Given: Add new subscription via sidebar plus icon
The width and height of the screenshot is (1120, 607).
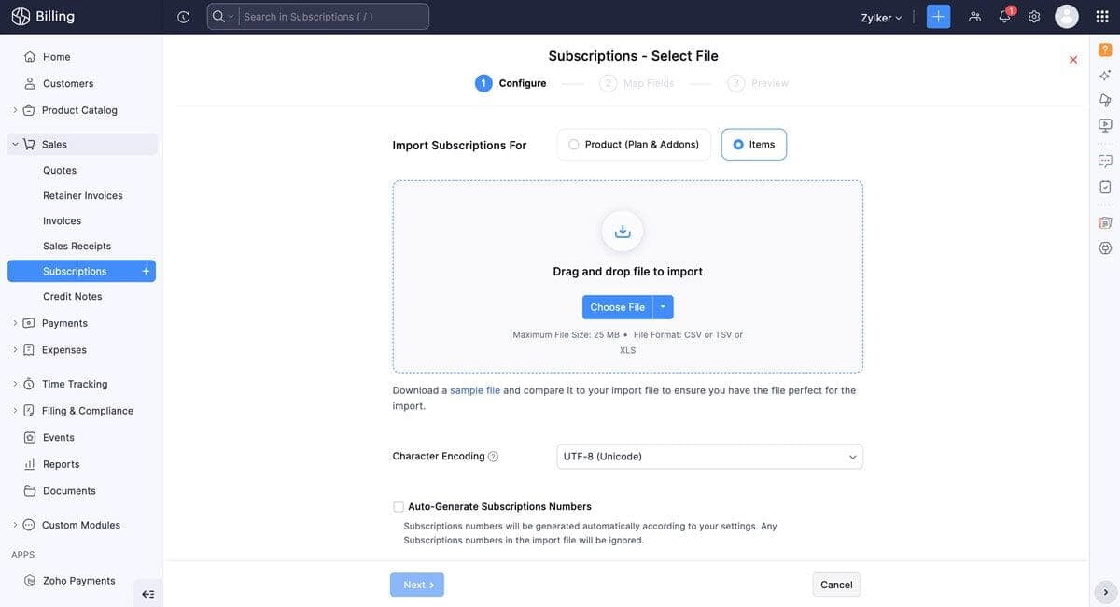Looking at the screenshot, I should [x=146, y=271].
